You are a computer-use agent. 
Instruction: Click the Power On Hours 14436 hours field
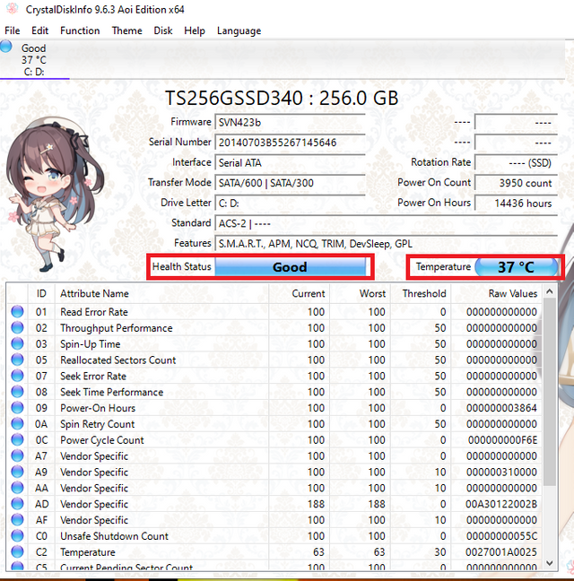coord(517,203)
